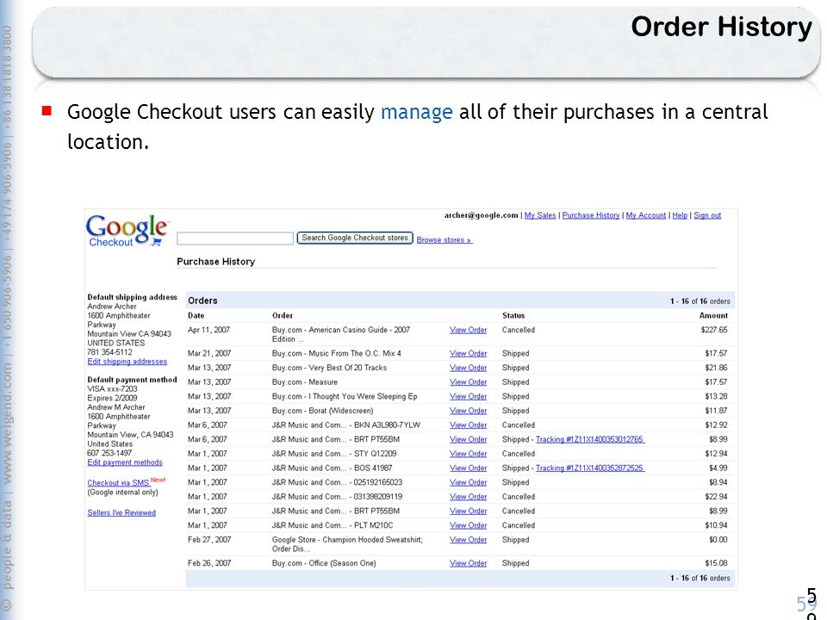Open the Browse stores link

click(445, 240)
